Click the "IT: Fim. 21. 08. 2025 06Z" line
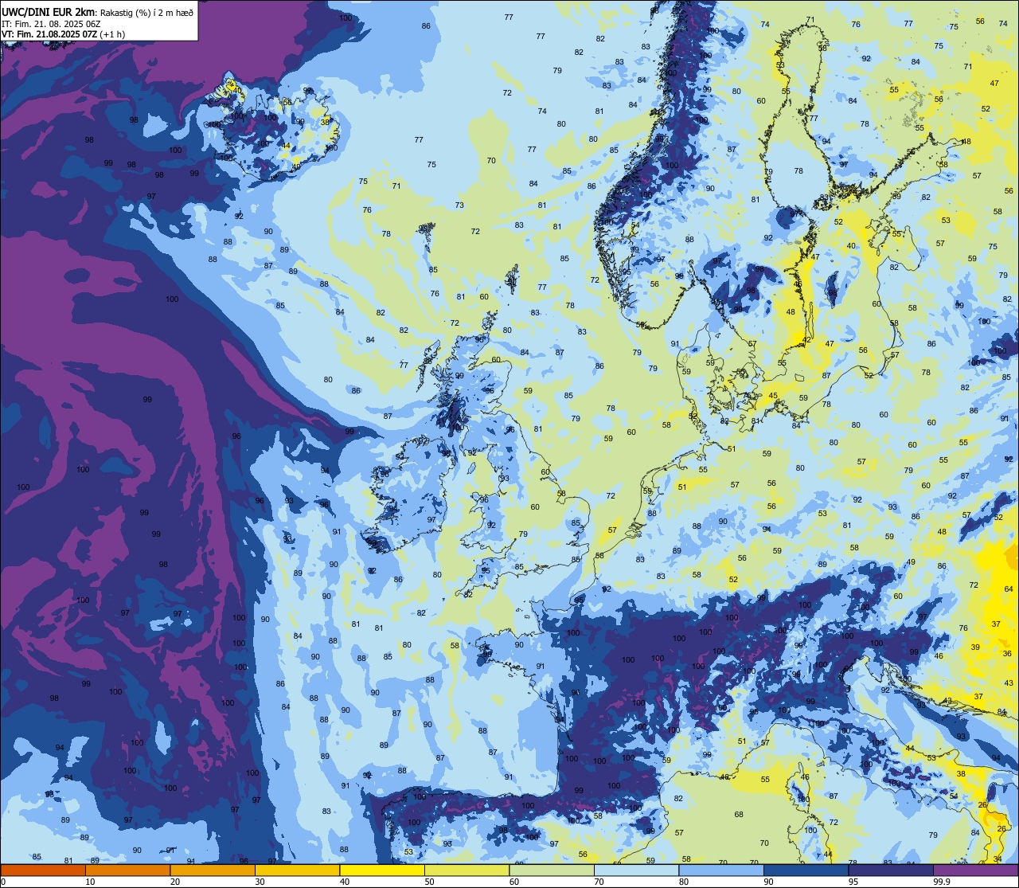The width and height of the screenshot is (1019, 888). coord(51,24)
